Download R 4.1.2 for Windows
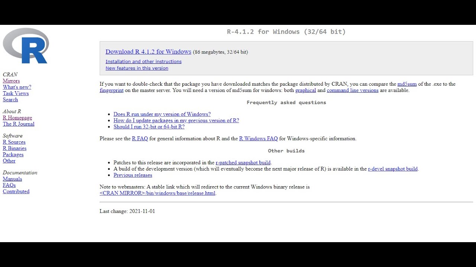 point(148,52)
